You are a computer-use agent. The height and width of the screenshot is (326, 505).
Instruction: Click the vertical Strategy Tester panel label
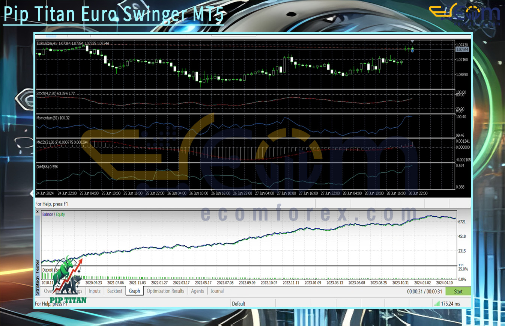[x=37, y=277]
